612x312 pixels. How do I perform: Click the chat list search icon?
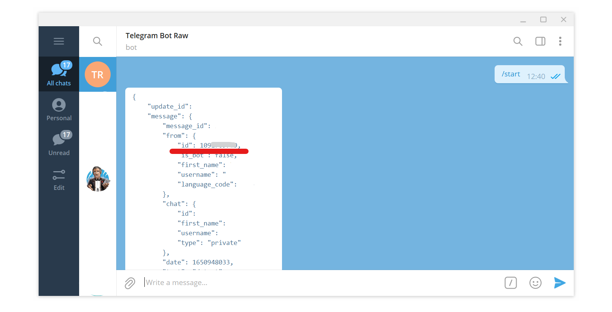[x=97, y=41]
